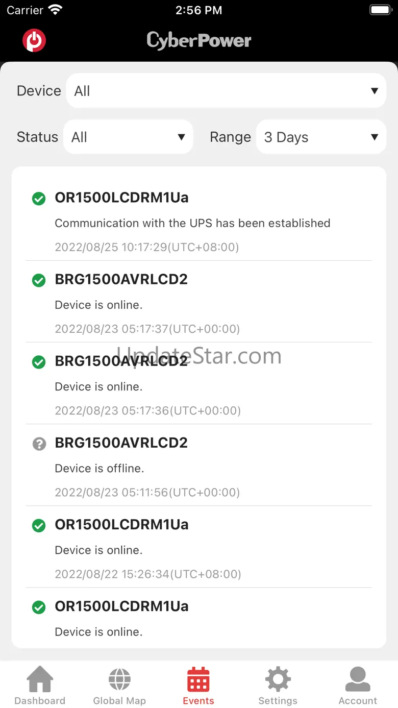Tap the Account tab label
The height and width of the screenshot is (708, 398).
click(358, 701)
